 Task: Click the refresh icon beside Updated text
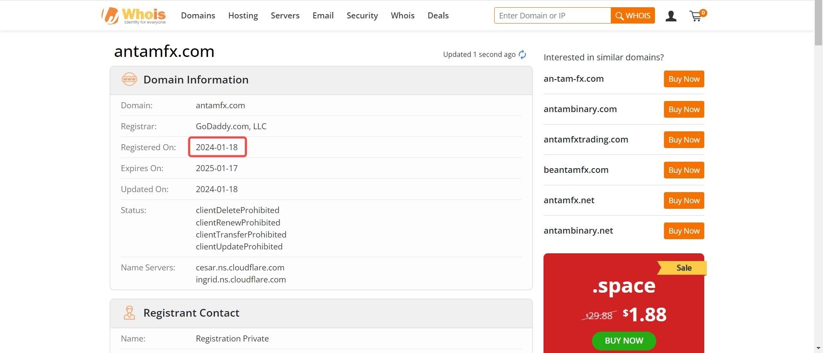coord(522,54)
